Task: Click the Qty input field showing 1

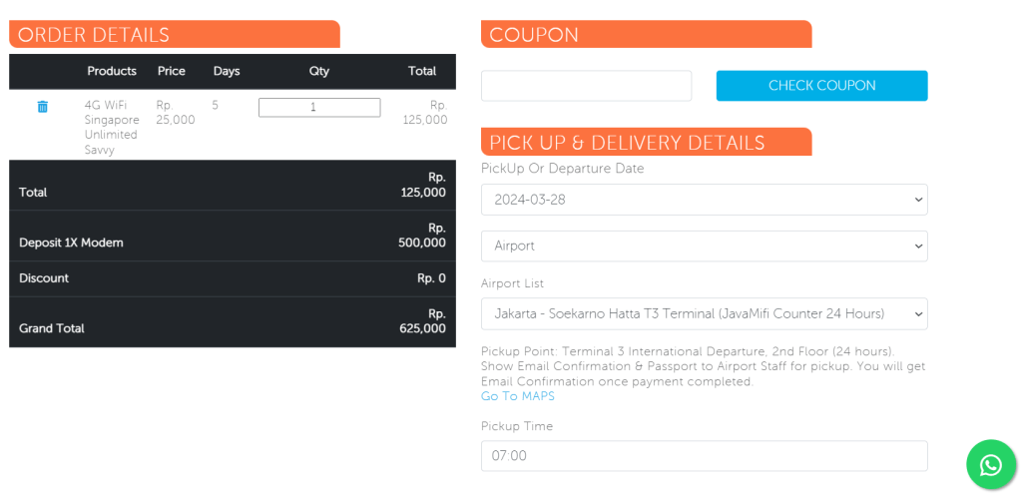Action: click(x=319, y=108)
